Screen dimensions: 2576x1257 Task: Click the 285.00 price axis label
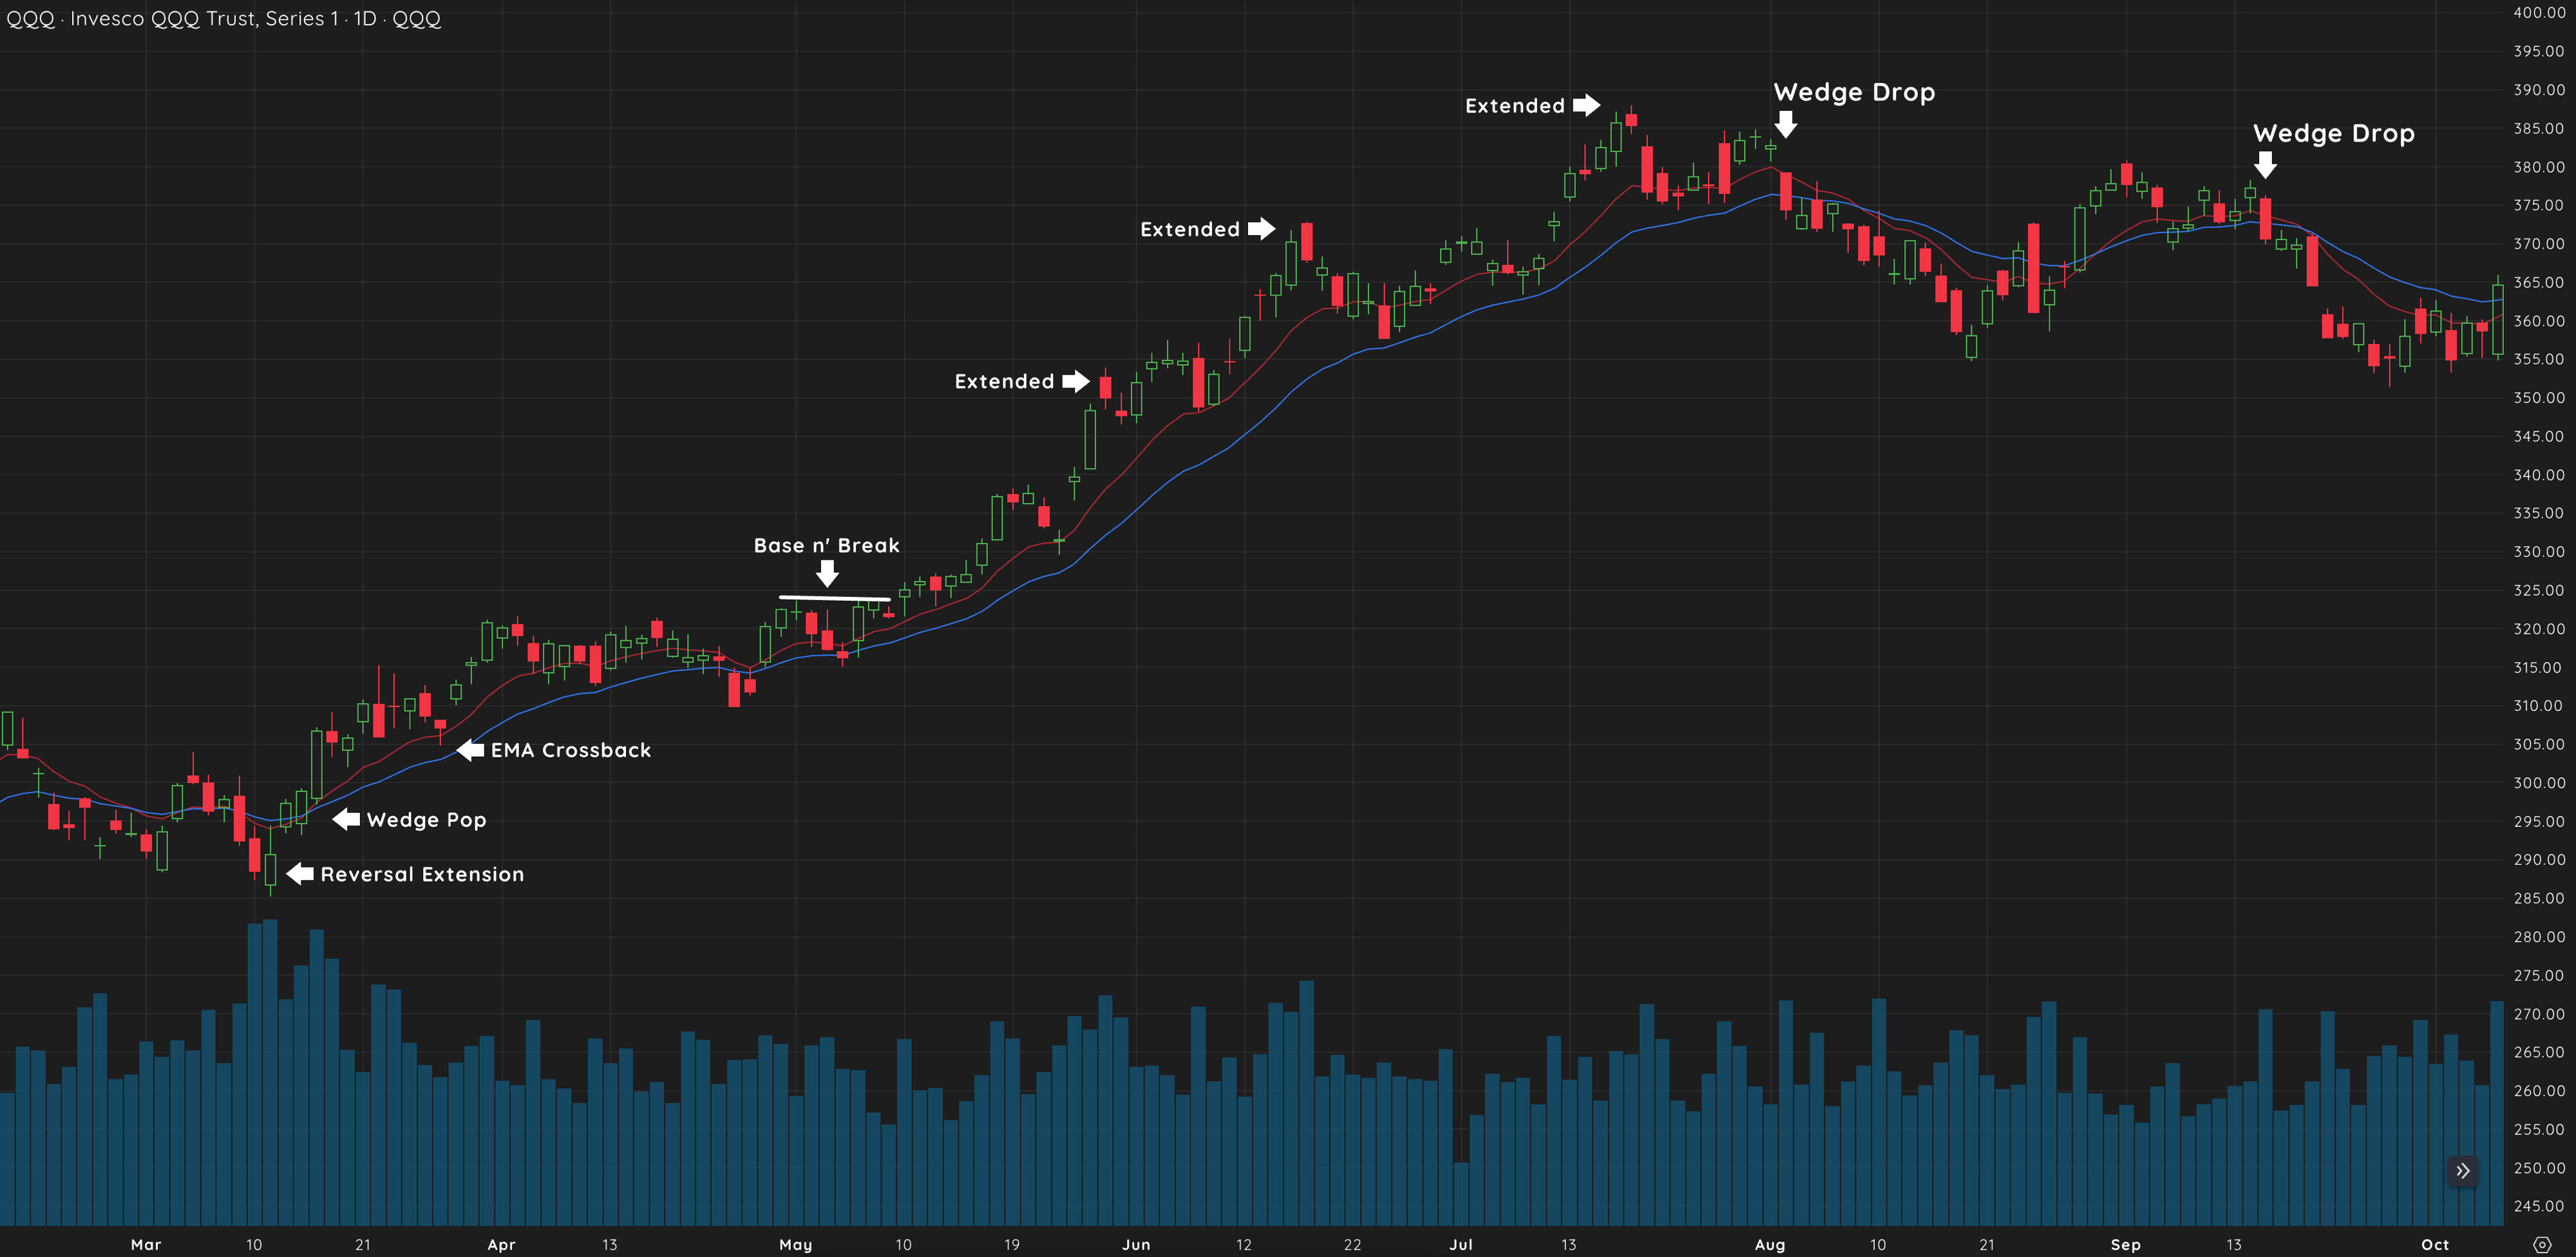click(2538, 898)
